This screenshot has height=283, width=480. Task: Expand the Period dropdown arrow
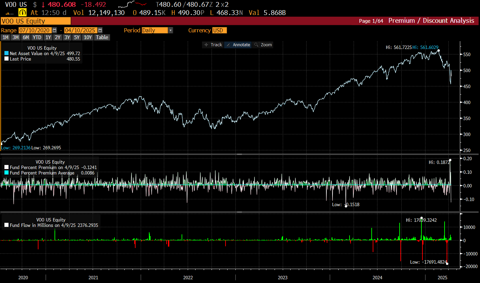pyautogui.click(x=171, y=30)
